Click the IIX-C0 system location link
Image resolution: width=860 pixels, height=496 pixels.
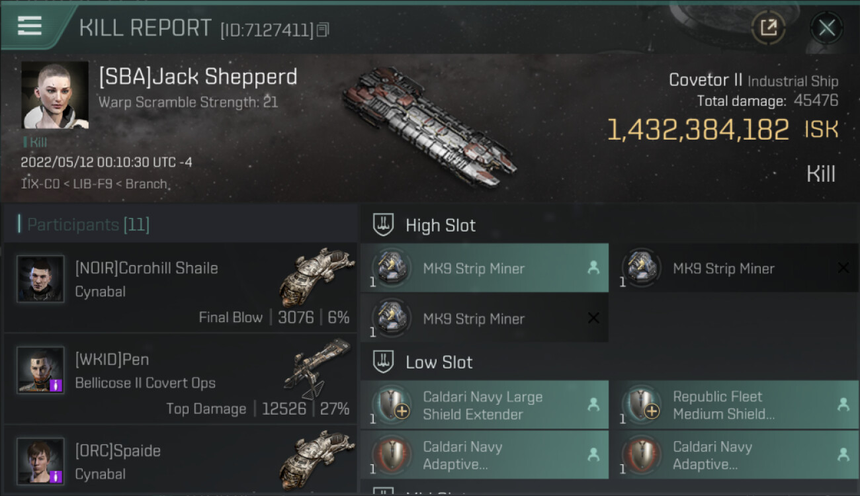tap(38, 184)
